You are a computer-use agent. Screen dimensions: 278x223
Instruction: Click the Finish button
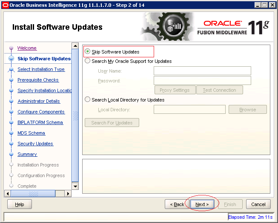[230, 204]
